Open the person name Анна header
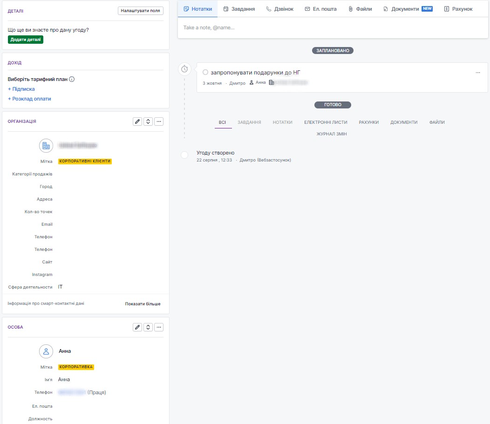This screenshot has width=490, height=424. pyautogui.click(x=65, y=351)
